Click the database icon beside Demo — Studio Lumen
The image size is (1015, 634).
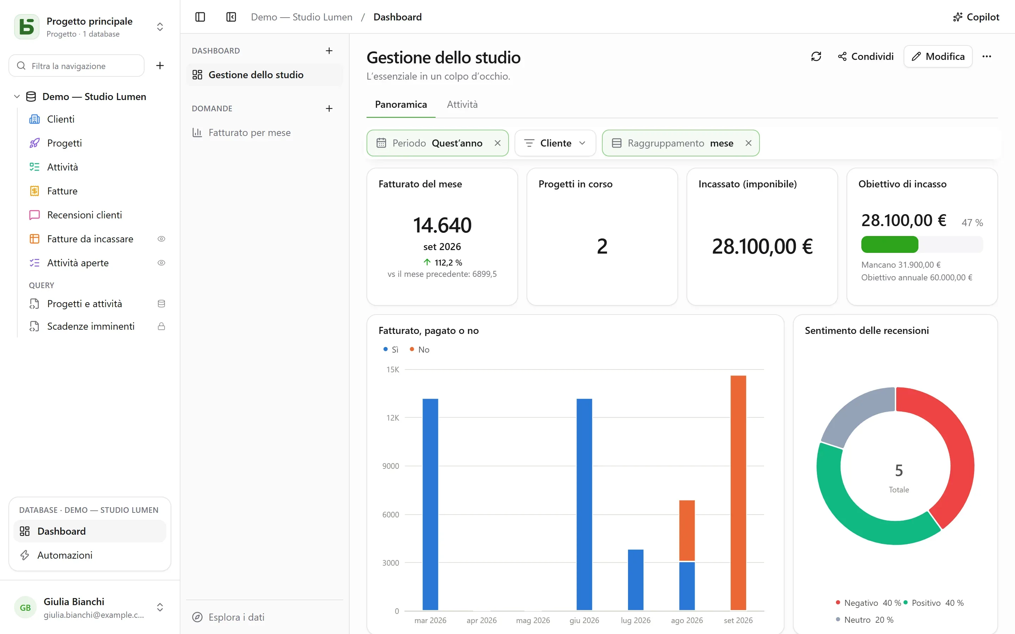tap(31, 97)
